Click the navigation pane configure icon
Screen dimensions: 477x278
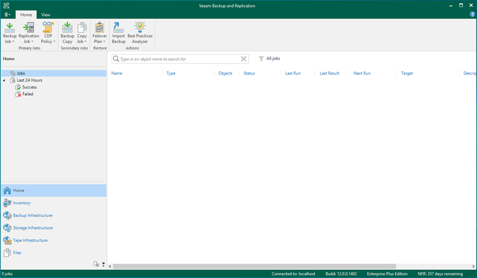[x=96, y=264]
